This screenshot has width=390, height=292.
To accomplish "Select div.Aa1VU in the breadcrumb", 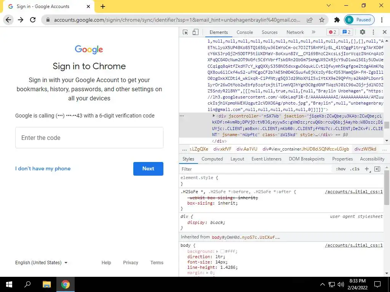I will (247, 149).
